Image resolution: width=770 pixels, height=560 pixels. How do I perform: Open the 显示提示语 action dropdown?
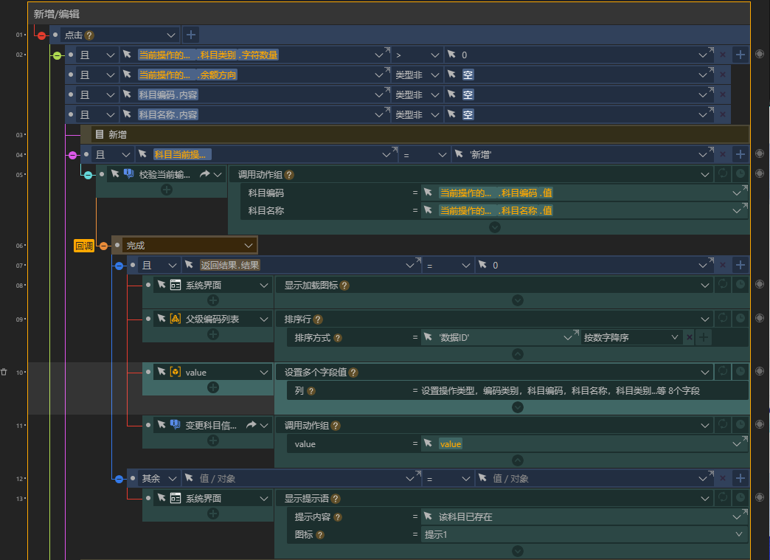click(x=704, y=499)
